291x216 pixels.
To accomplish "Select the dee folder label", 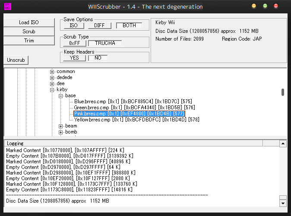I will click(60, 83).
